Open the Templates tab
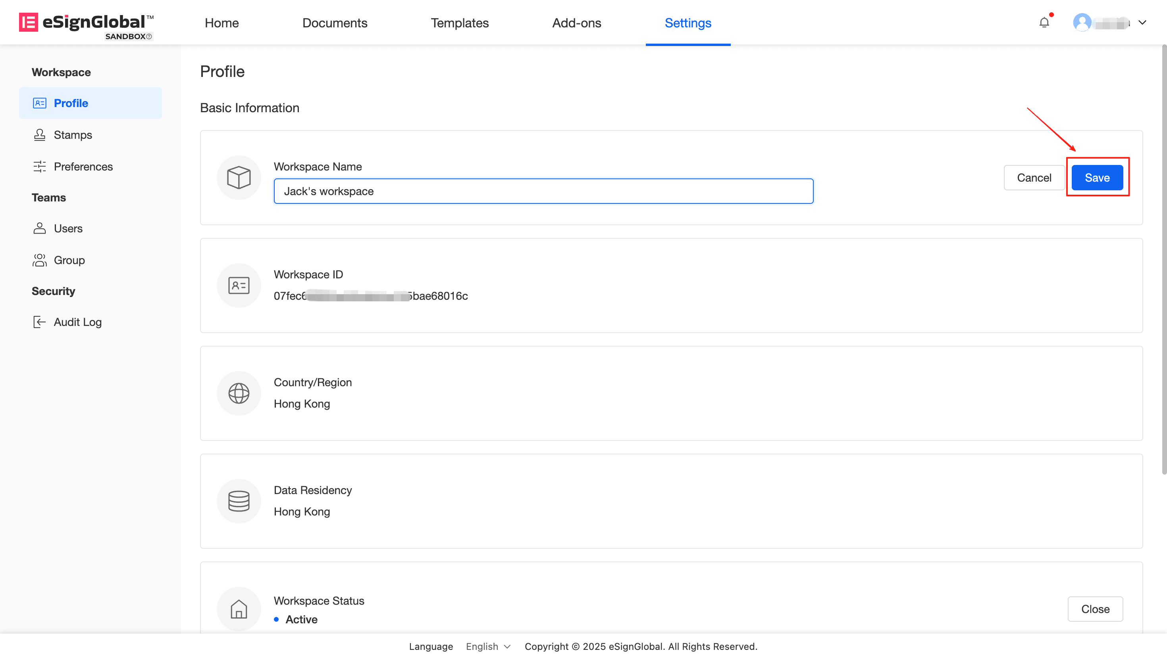The height and width of the screenshot is (659, 1167). [x=459, y=23]
